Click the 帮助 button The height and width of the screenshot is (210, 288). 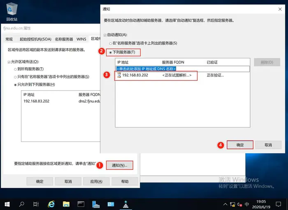[125, 181]
